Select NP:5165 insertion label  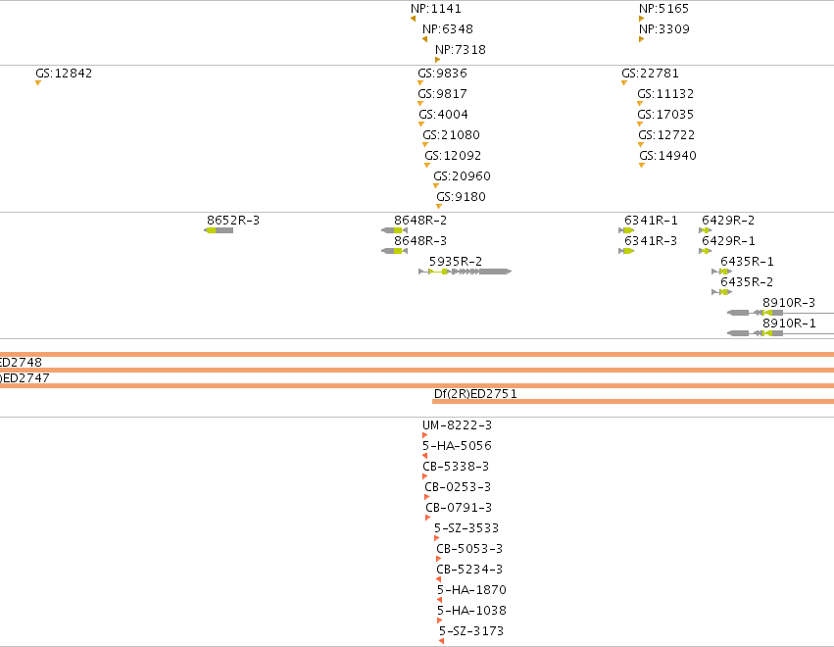663,9
